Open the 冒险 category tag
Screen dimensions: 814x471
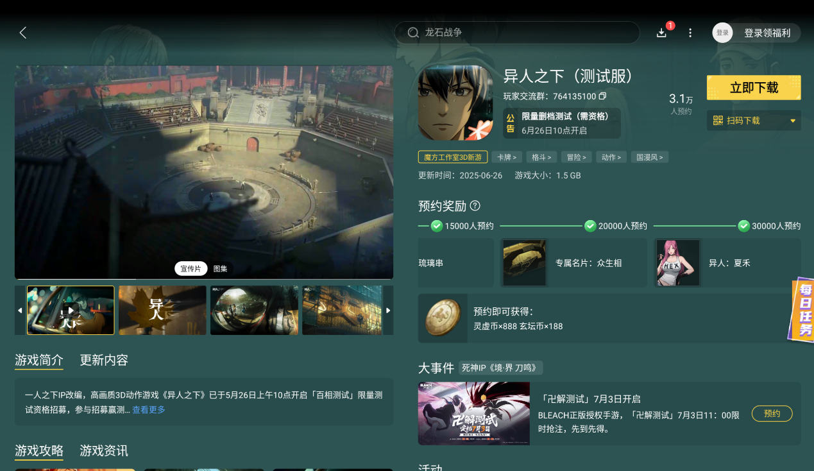coord(576,157)
